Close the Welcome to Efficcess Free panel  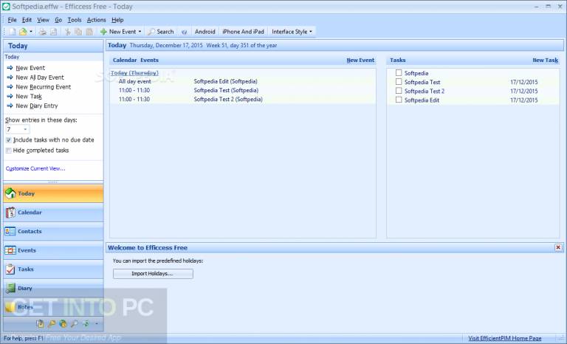point(558,247)
